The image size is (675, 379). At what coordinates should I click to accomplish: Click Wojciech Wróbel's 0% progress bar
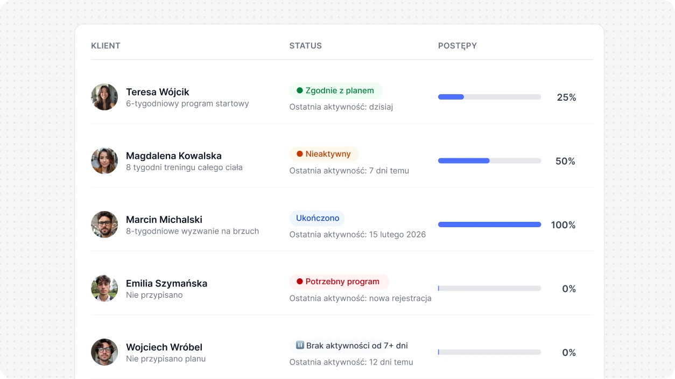(x=489, y=352)
